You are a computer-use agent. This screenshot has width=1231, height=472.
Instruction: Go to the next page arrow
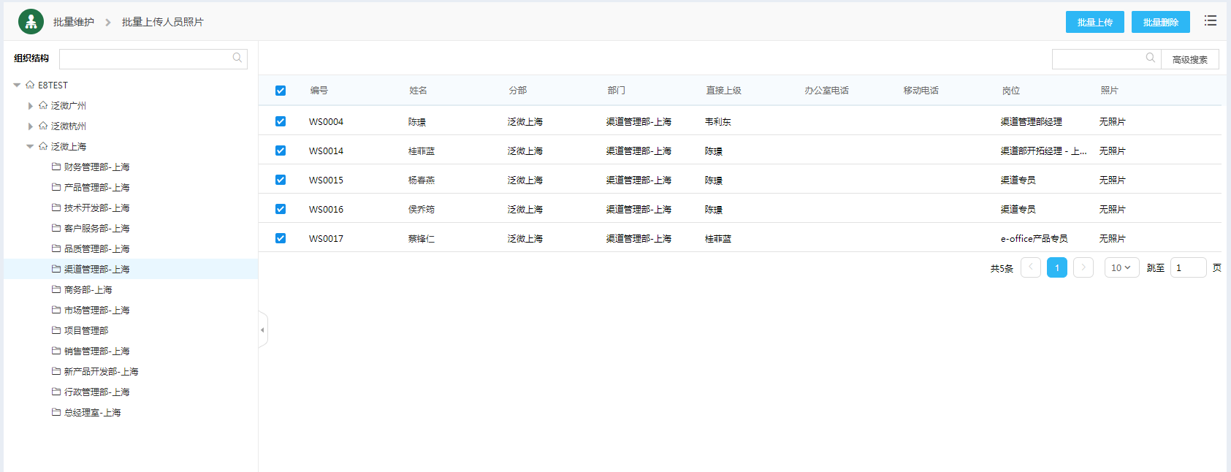tap(1083, 267)
